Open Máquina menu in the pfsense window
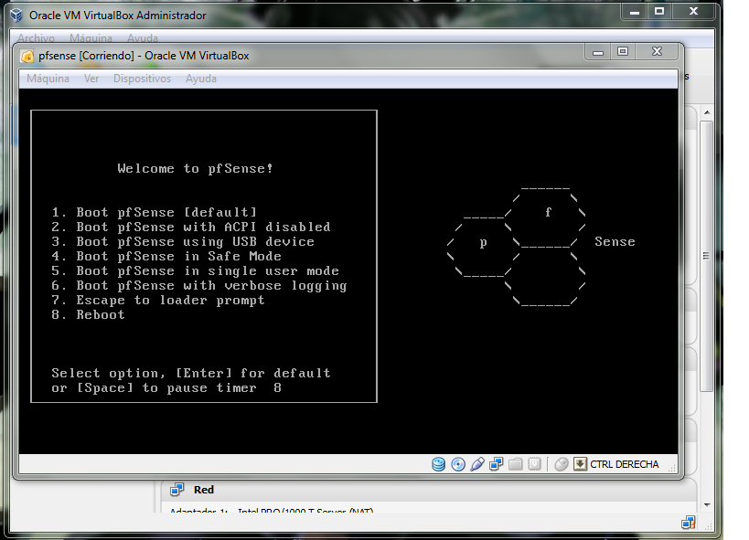This screenshot has width=749, height=540. [48, 79]
